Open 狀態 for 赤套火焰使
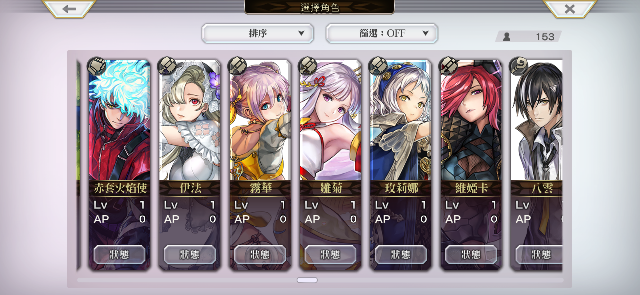Viewport: 640px width, 295px height. point(119,255)
